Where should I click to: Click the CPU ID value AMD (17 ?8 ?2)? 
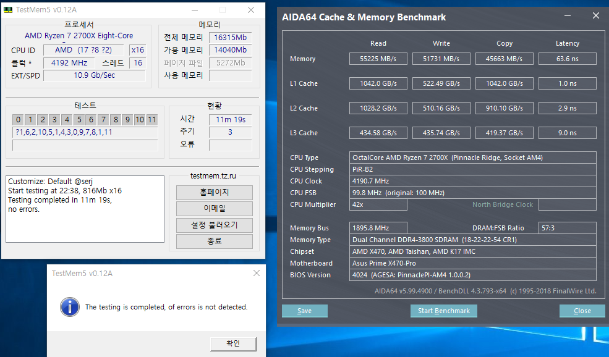tap(83, 50)
